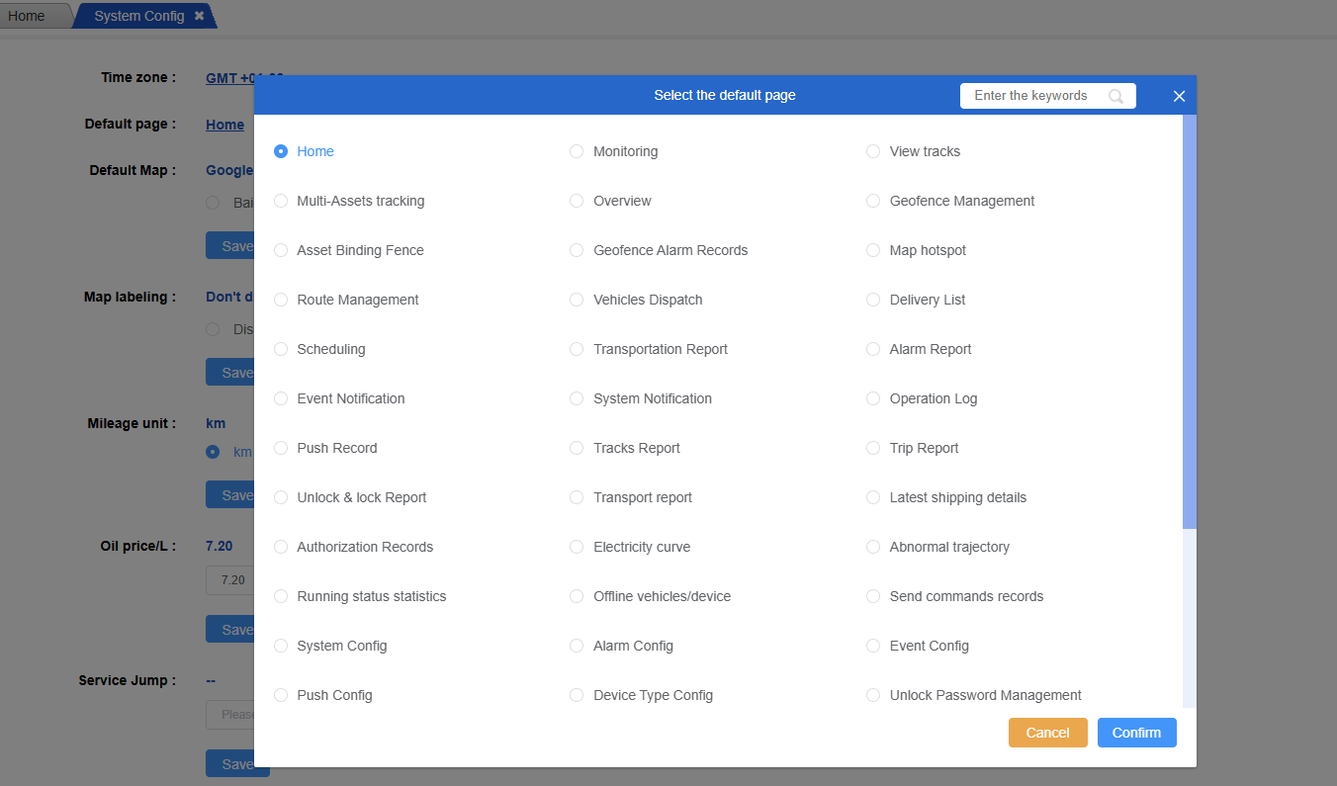Close the System Config tab
Image resolution: width=1337 pixels, height=786 pixels.
coord(199,16)
